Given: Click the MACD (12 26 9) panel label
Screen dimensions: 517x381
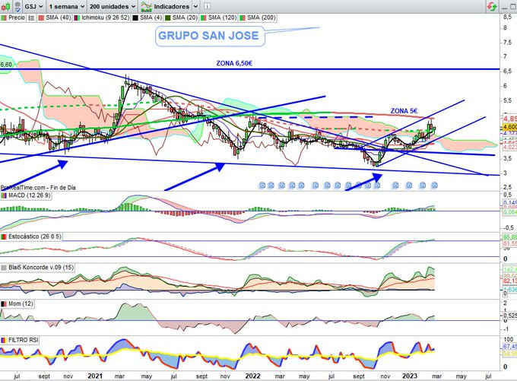Looking at the screenshot, I should pos(30,195).
